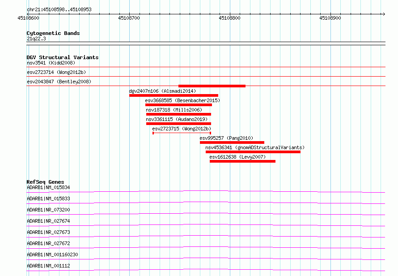This screenshot has height=276, width=398.
Task: Select the esv995257 (Pang2010) label
Action: coord(226,138)
